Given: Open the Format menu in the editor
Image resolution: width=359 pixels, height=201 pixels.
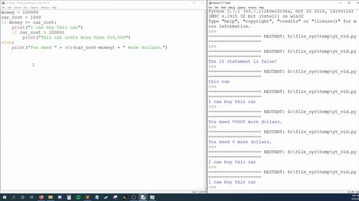Looking at the screenshot, I should tap(17, 7).
